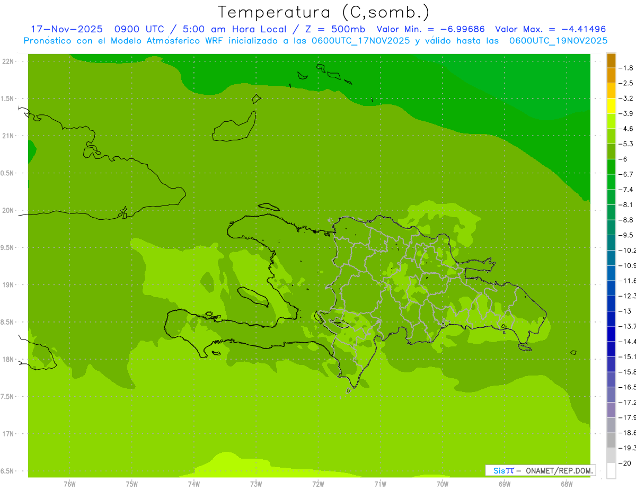Select 'Valor Max. = -4.41496' text
Screen dimensions: 636x491
tap(550, 29)
